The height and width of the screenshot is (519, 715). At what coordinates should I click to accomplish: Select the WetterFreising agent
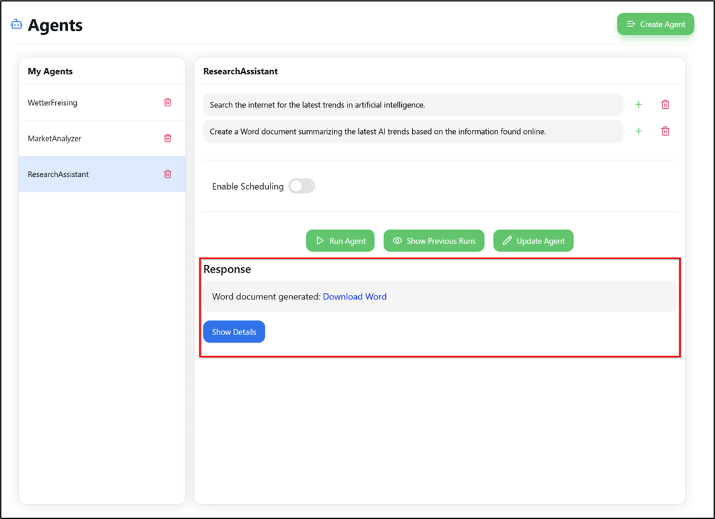click(x=53, y=103)
